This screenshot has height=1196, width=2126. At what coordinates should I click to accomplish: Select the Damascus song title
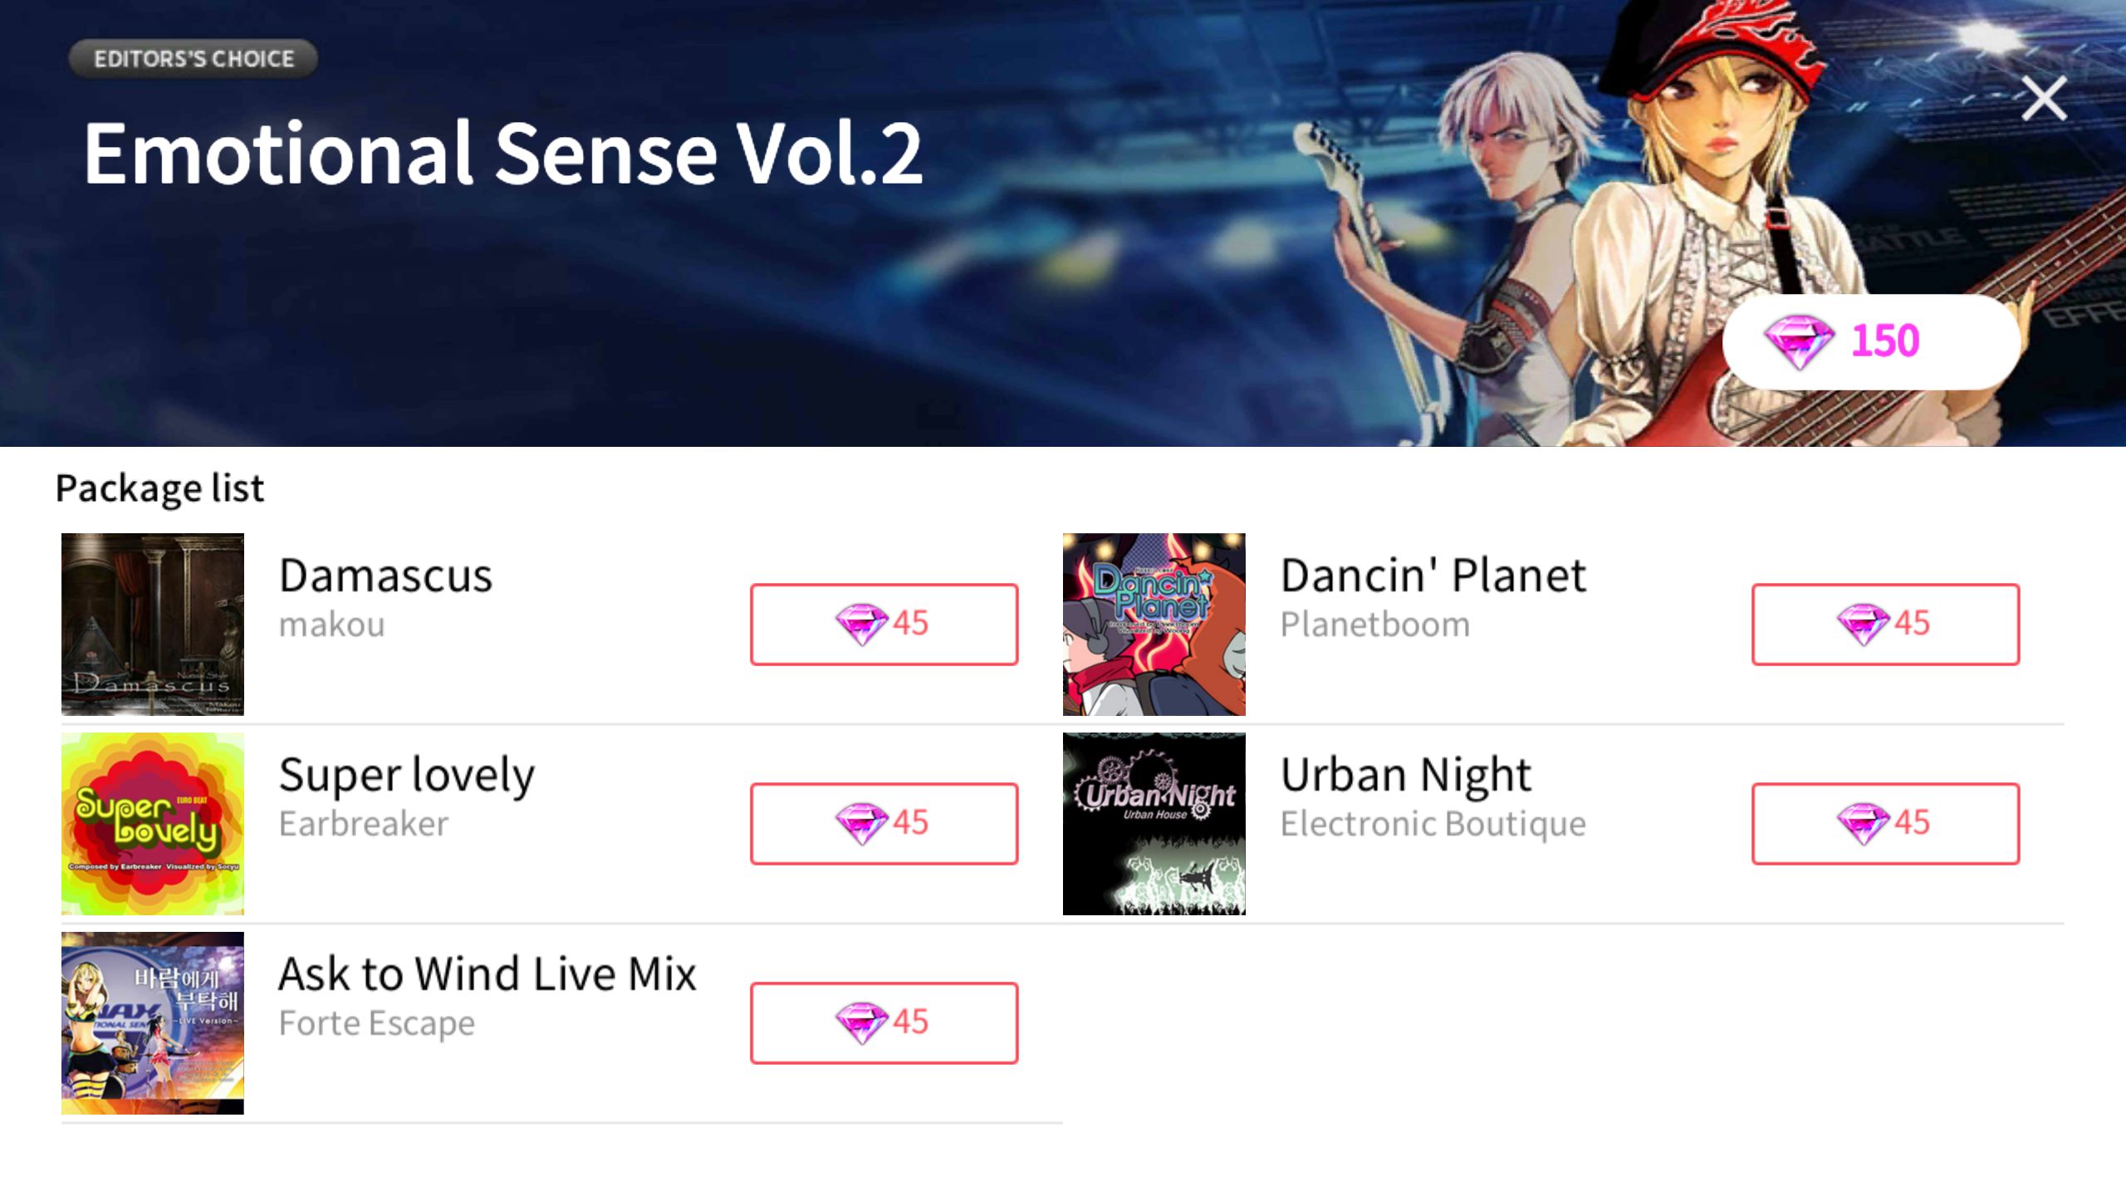[x=385, y=575]
